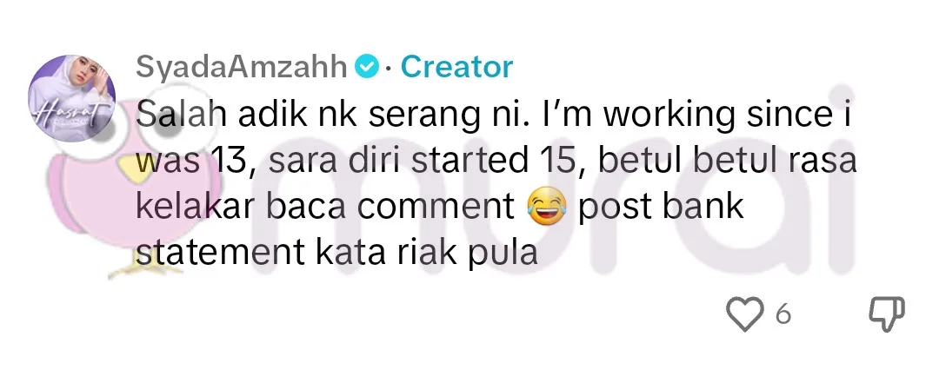Screen dimensions: 939x383
Task: Open SyadaAmzahh's profile picture
Action: (72, 97)
